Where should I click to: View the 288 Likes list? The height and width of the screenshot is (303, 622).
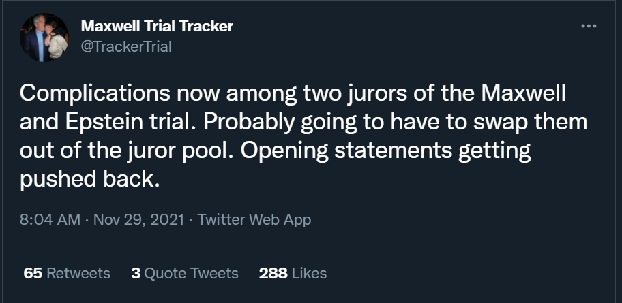pos(293,273)
